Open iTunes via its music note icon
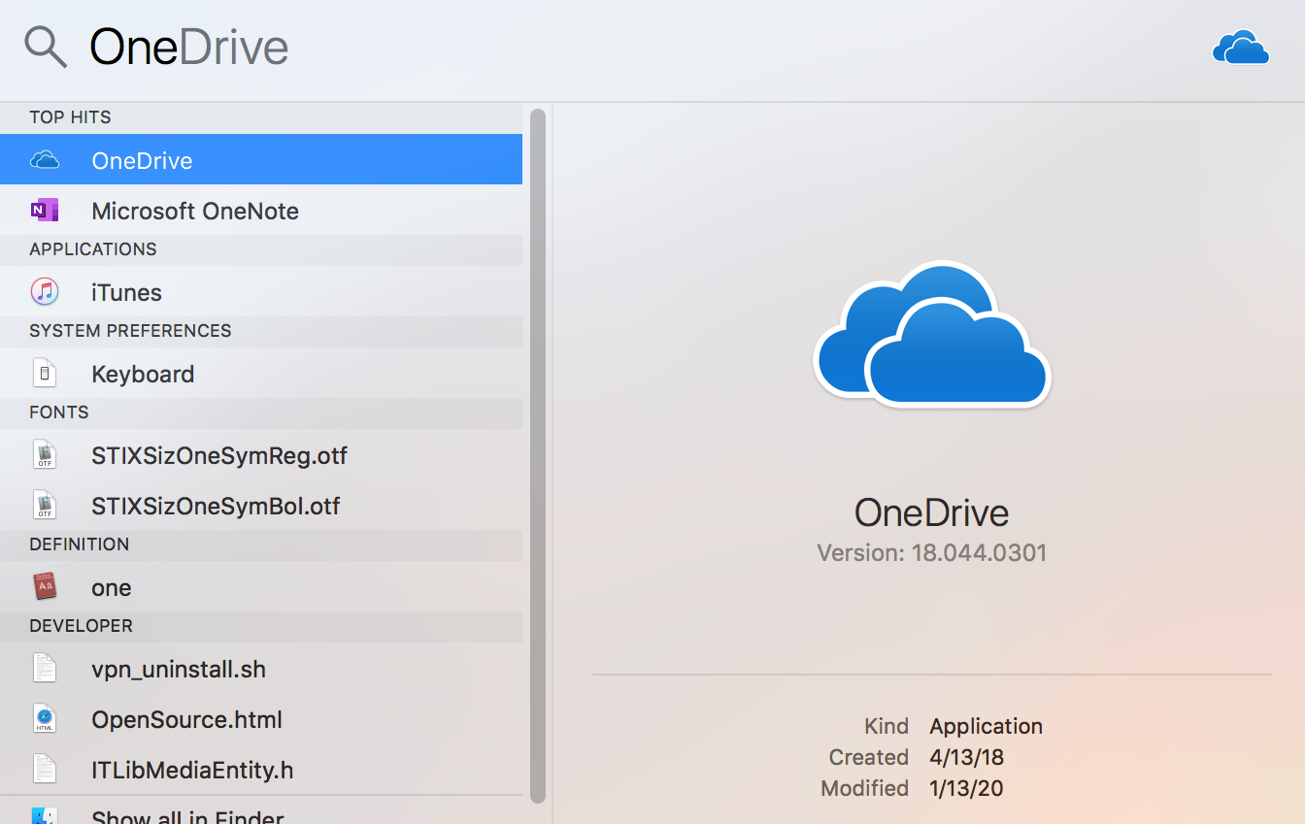The width and height of the screenshot is (1305, 824). 45,291
